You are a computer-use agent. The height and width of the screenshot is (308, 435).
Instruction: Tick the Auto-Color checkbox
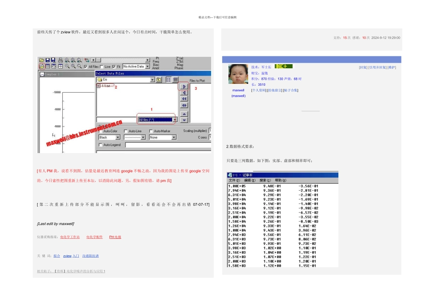[100, 131]
